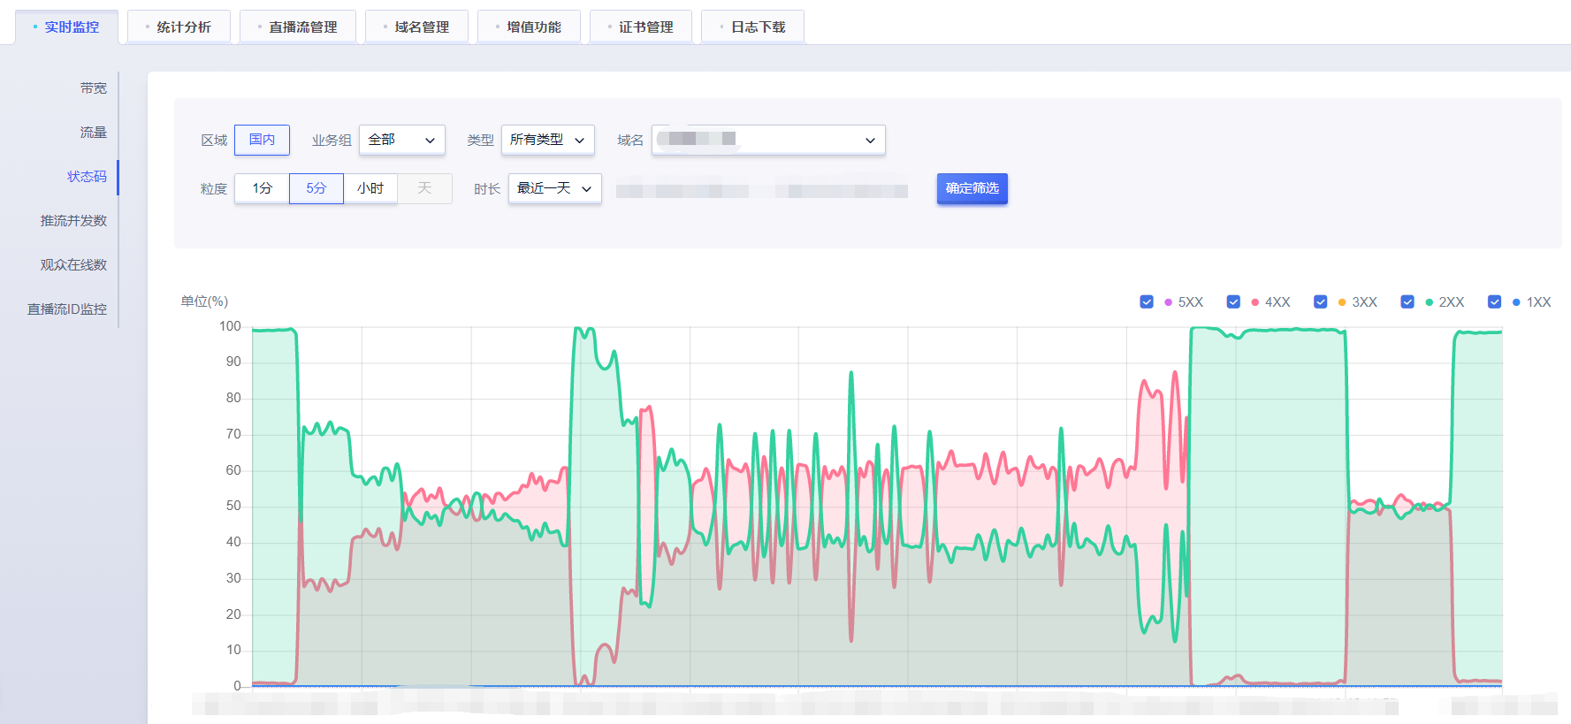1571x724 pixels.
Task: Uncheck the 3XX series checkbox
Action: pos(1321,302)
